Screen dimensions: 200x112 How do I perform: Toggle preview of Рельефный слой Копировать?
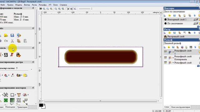tap(165, 58)
